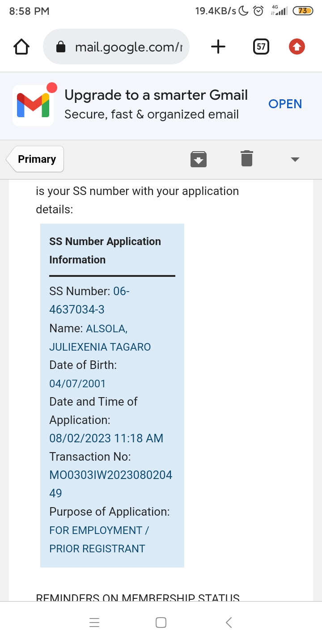Archive this email with the archive icon
Image resolution: width=322 pixels, height=644 pixels.
tap(199, 159)
